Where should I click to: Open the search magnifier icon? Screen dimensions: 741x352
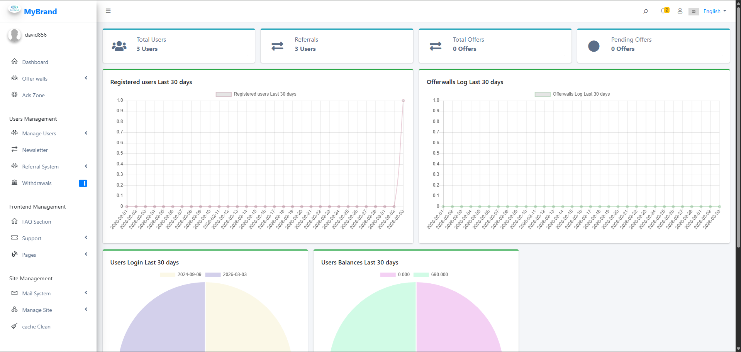(646, 11)
